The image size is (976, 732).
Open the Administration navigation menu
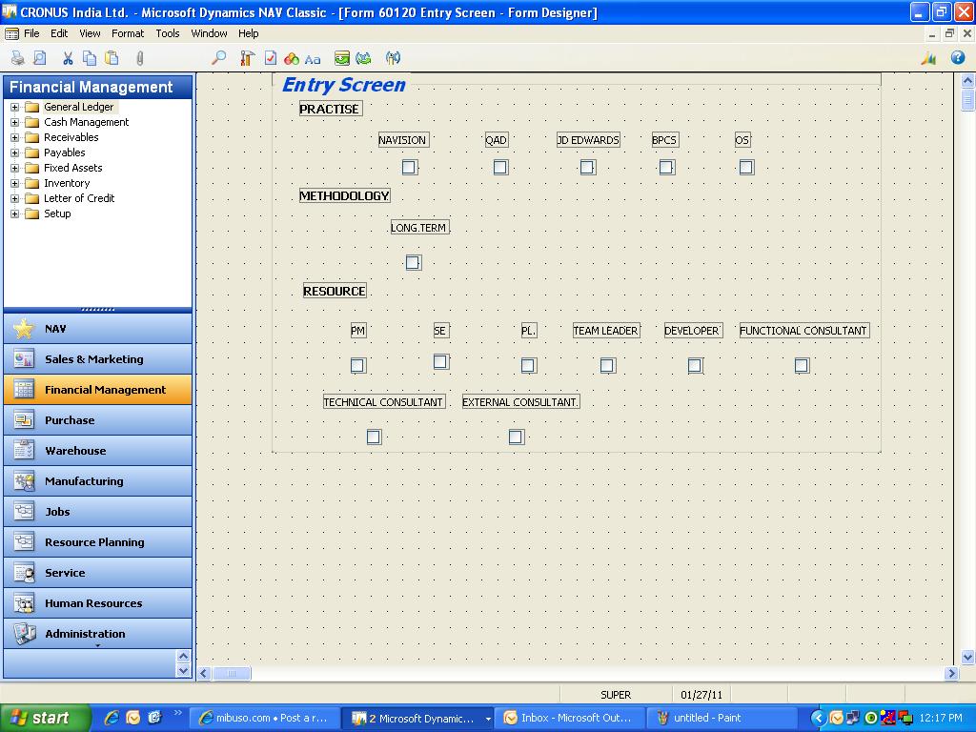pyautogui.click(x=98, y=634)
